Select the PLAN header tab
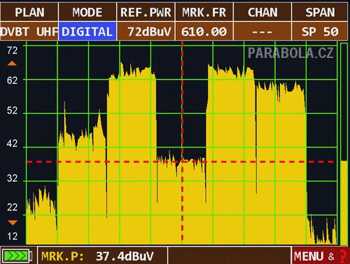Image resolution: width=350 pixels, height=264 pixels. click(x=29, y=12)
